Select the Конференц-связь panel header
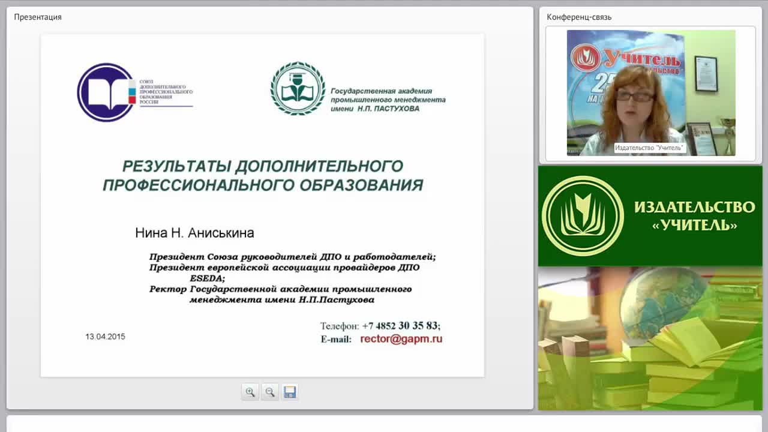 pos(579,17)
